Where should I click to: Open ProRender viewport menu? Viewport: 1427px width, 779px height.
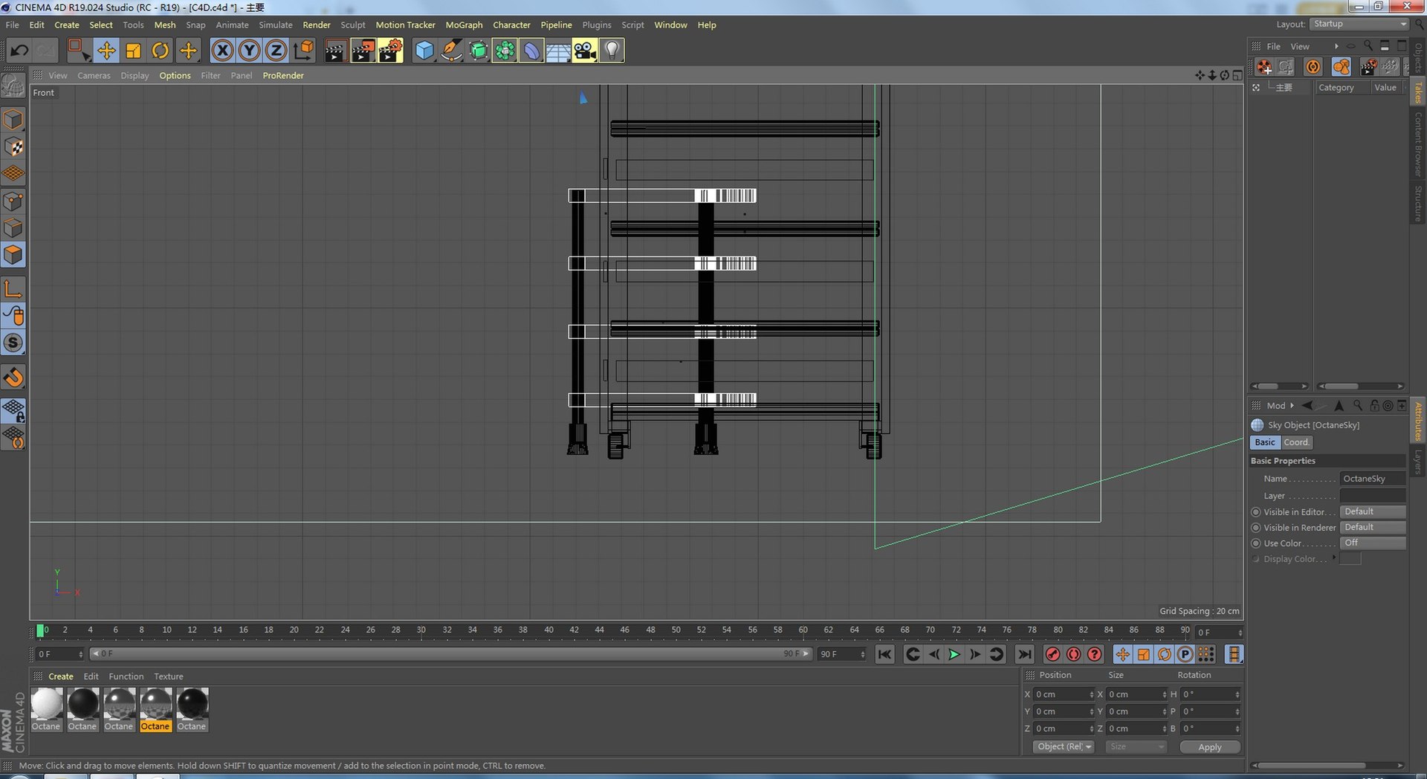tap(283, 75)
